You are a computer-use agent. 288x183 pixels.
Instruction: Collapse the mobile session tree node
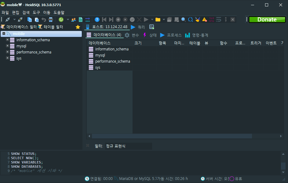[4, 33]
